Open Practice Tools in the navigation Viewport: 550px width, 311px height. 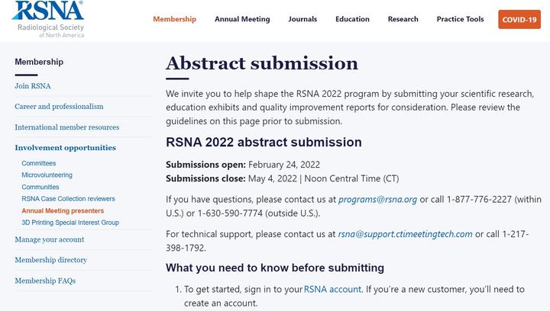point(460,19)
